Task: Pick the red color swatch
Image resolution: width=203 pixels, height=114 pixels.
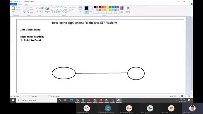Action: (x=102, y=7)
